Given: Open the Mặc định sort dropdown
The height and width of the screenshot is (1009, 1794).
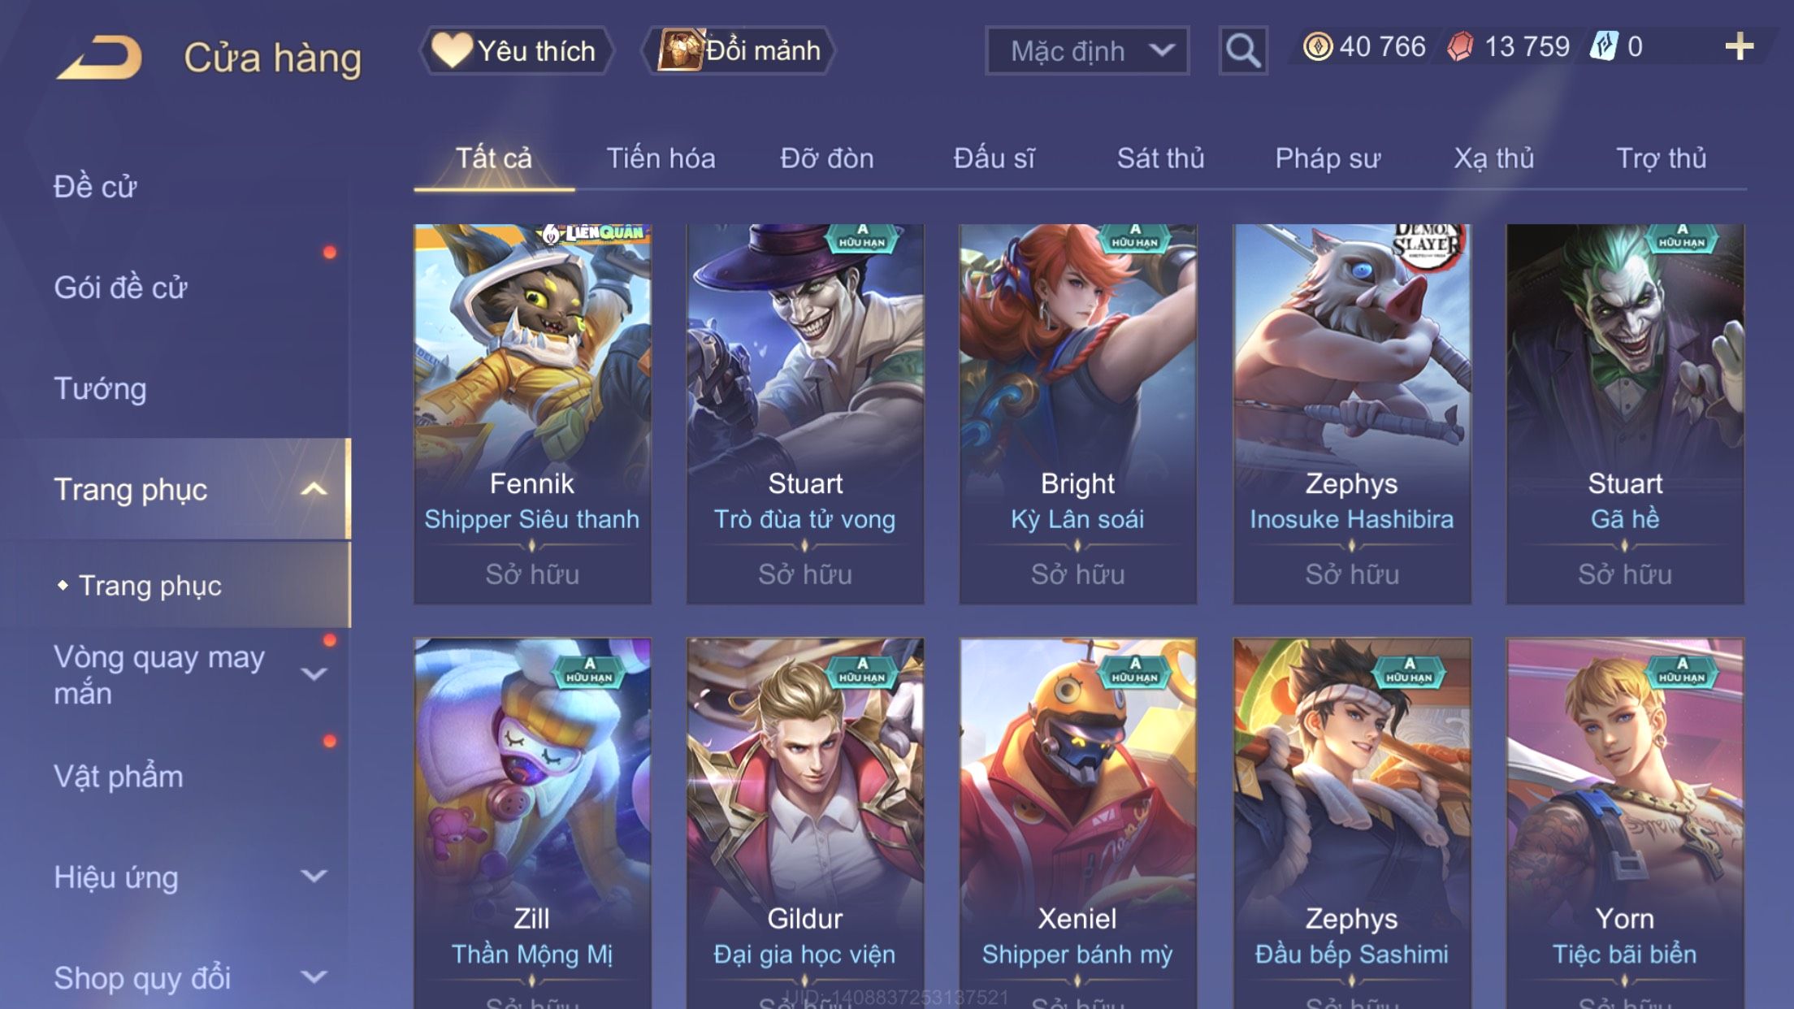Looking at the screenshot, I should 1087,50.
